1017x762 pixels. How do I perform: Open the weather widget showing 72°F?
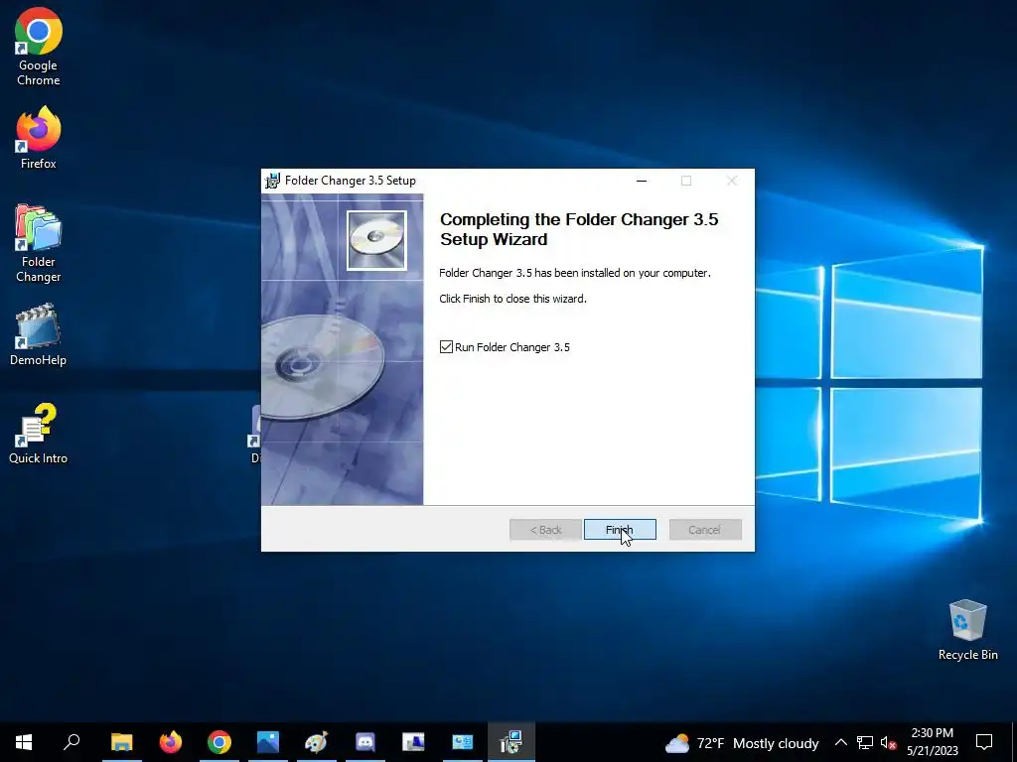(x=742, y=743)
